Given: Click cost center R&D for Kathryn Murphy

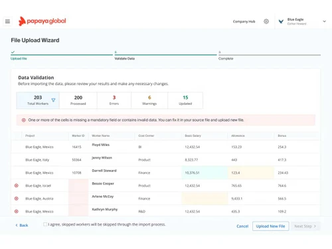Looking at the screenshot, I should click(142, 211).
